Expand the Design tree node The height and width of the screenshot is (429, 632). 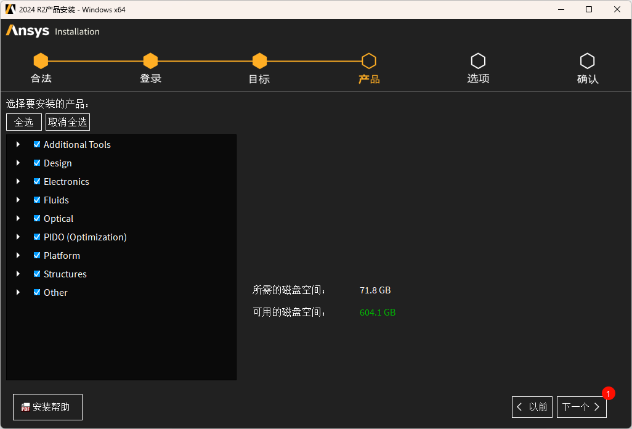(x=18, y=163)
